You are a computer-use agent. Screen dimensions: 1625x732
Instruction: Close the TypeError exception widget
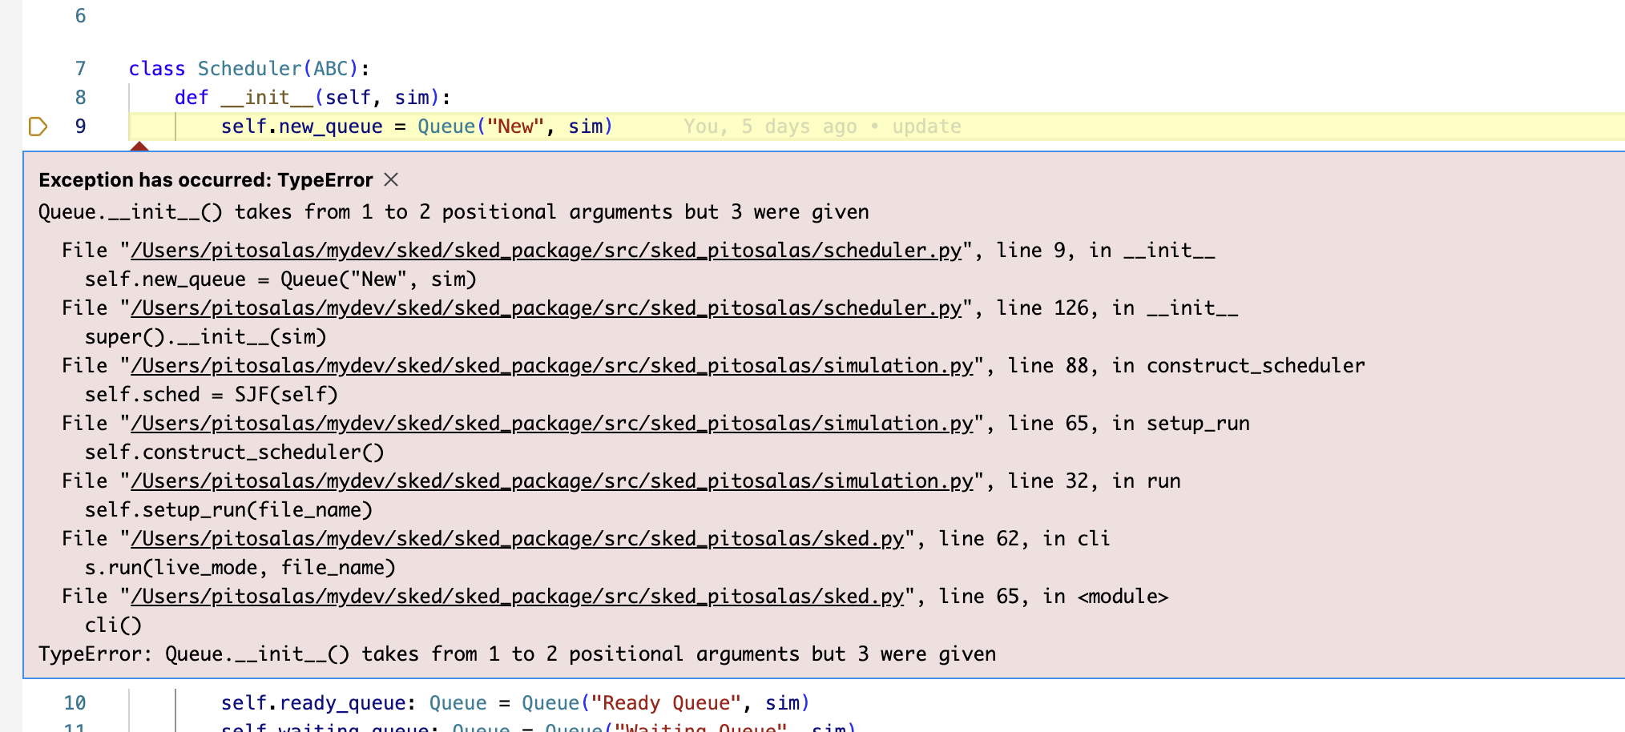391,179
